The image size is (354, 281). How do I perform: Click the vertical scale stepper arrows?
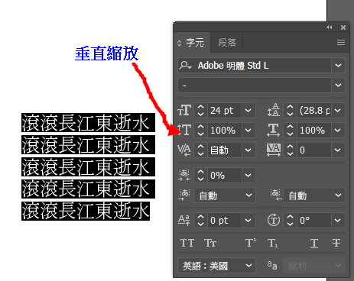[x=201, y=131]
